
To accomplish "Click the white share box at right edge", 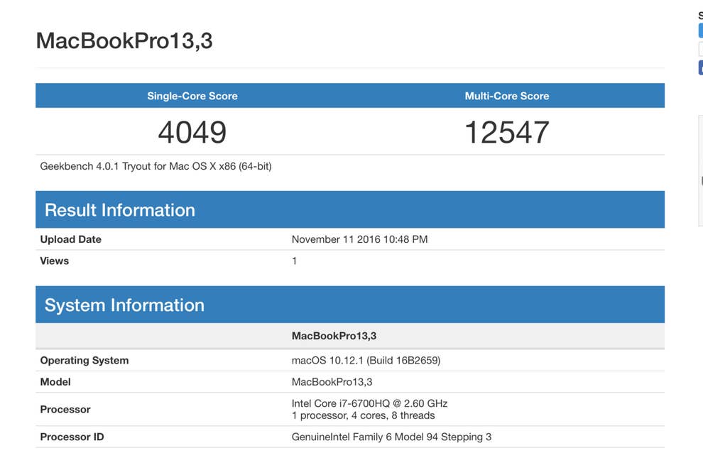I will point(700,50).
